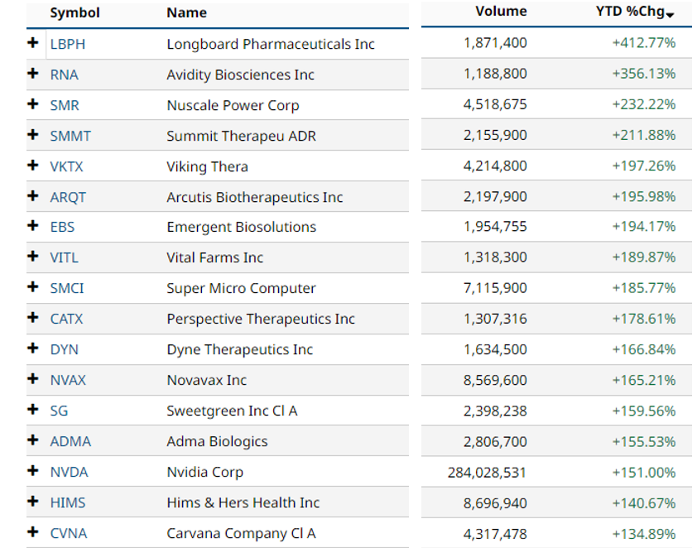Viewport: 697px width, 548px height.
Task: Click the plus icon beside SMR
Action: [x=33, y=104]
